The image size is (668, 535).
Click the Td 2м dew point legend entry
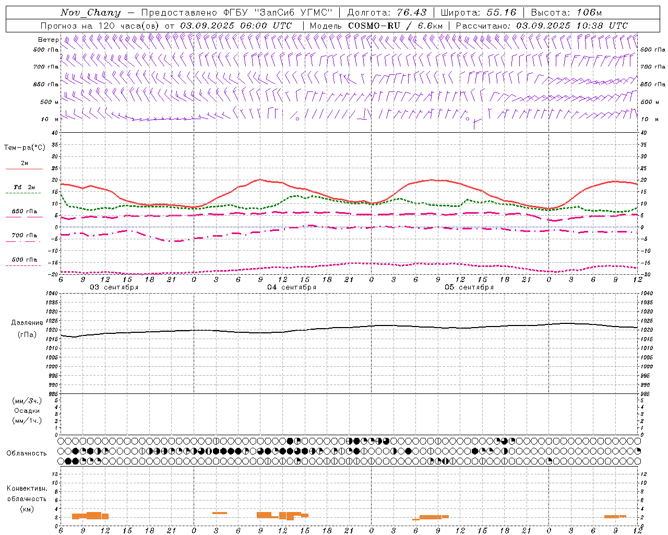[x=25, y=187]
